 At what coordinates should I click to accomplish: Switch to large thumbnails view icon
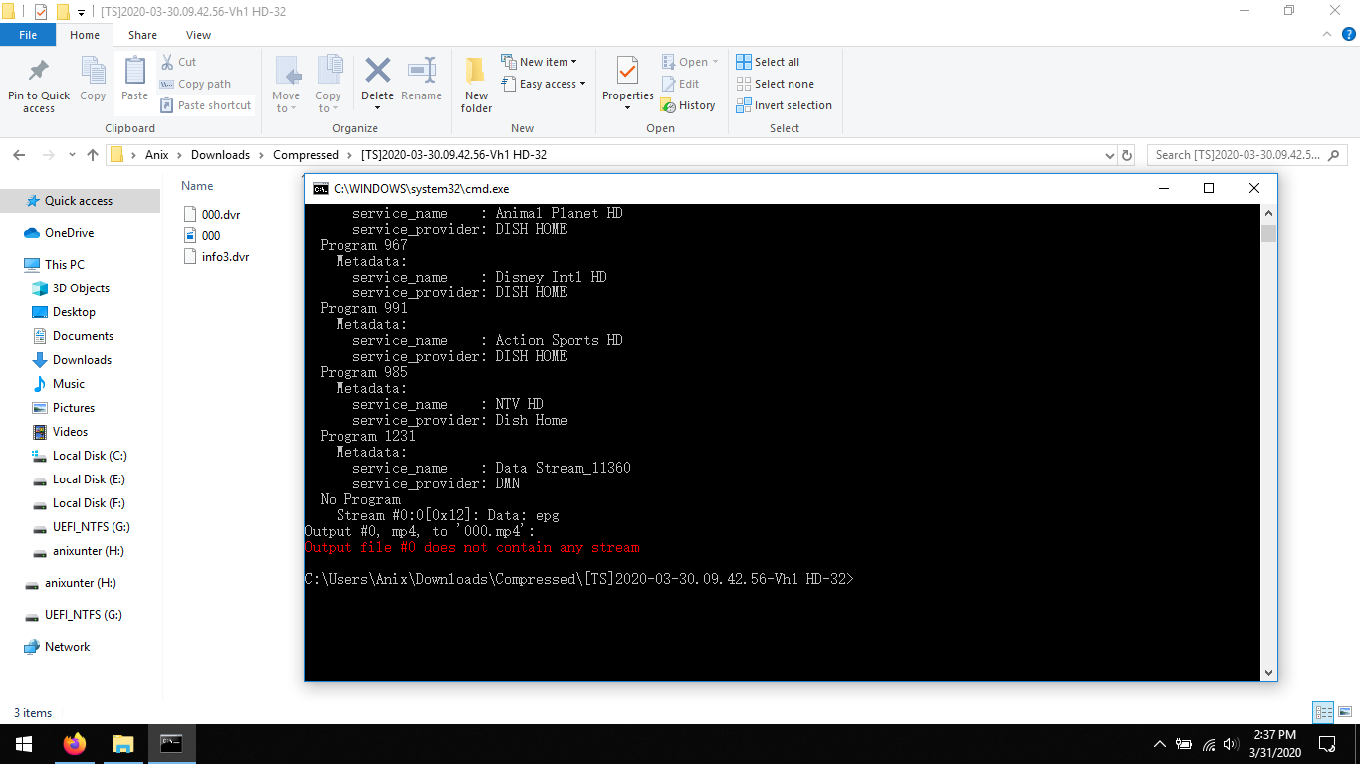click(x=1343, y=713)
